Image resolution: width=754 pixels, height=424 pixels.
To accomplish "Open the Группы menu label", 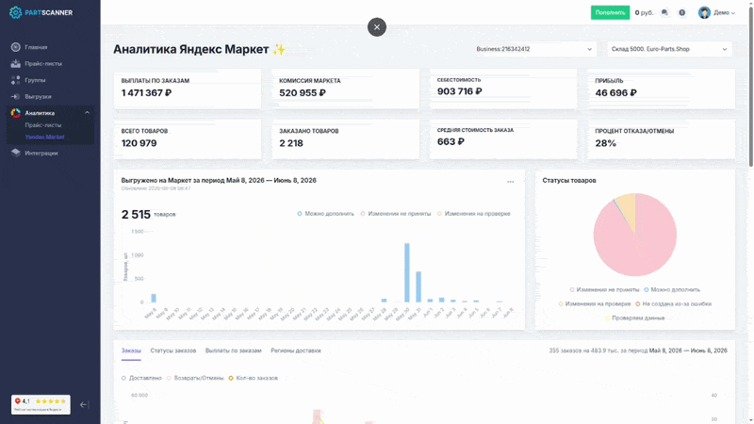I will pos(35,80).
